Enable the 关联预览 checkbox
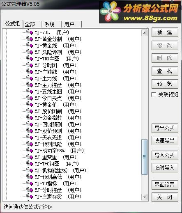Image resolution: width=182 pixels, height=213 pixels. [x=154, y=94]
